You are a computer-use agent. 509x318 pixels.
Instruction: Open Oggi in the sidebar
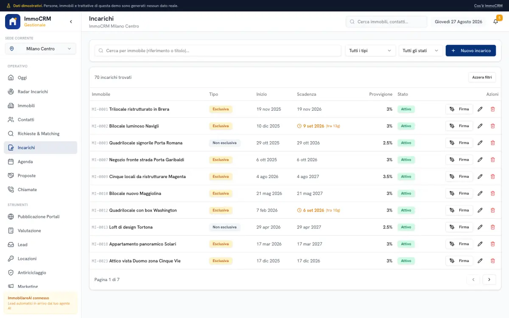point(41,78)
